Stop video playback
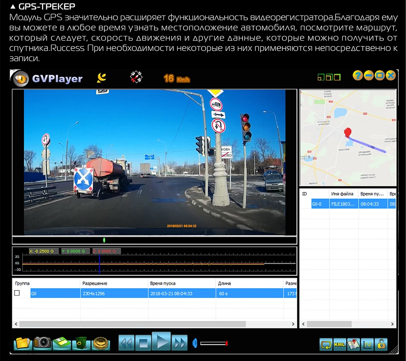This screenshot has height=361, width=406. (x=143, y=343)
